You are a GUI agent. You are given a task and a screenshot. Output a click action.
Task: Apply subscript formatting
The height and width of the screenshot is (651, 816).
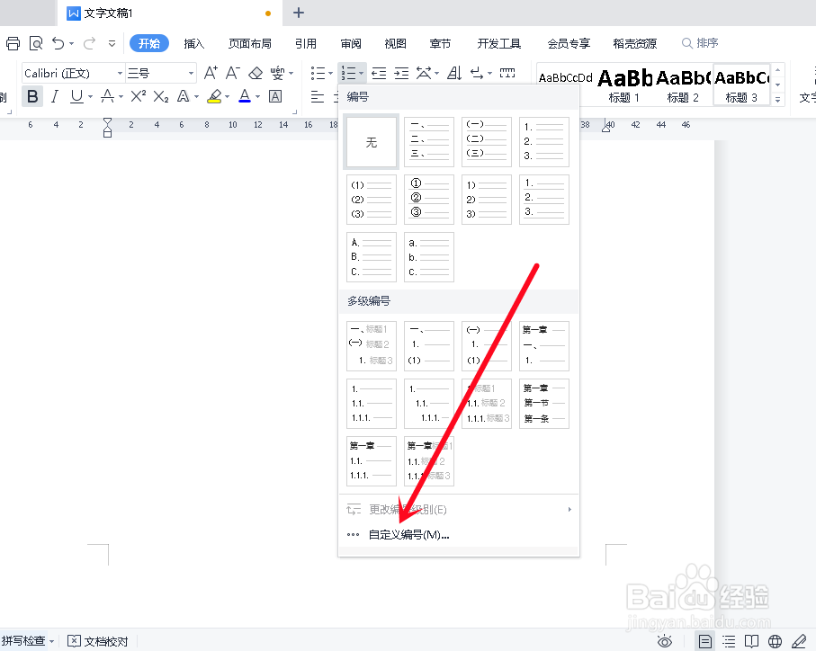click(x=159, y=96)
